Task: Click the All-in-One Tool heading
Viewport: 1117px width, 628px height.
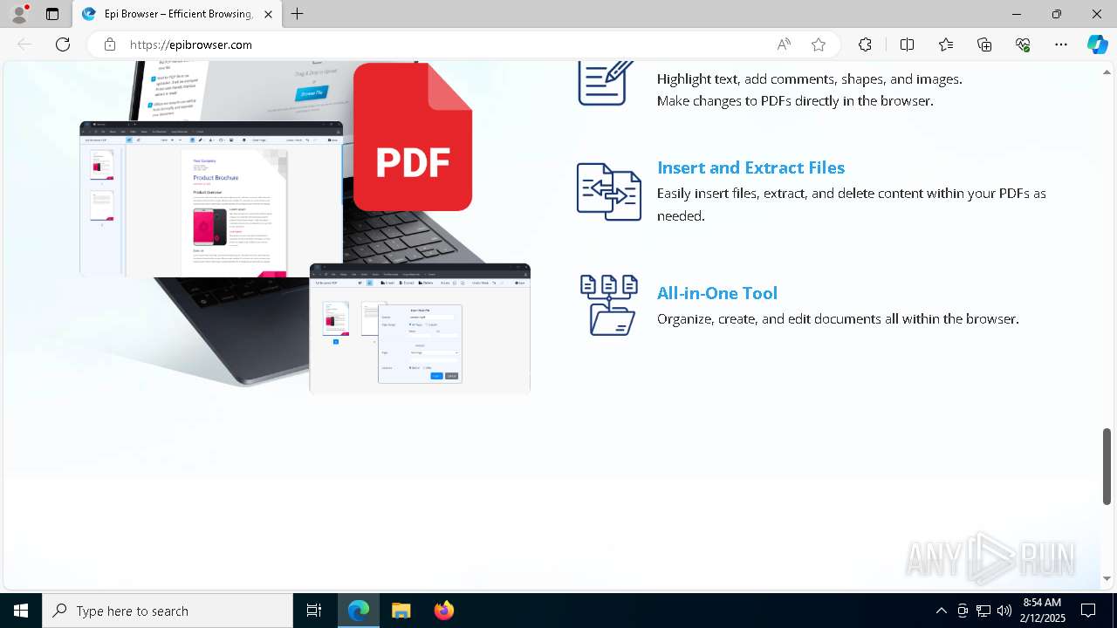Action: click(717, 293)
